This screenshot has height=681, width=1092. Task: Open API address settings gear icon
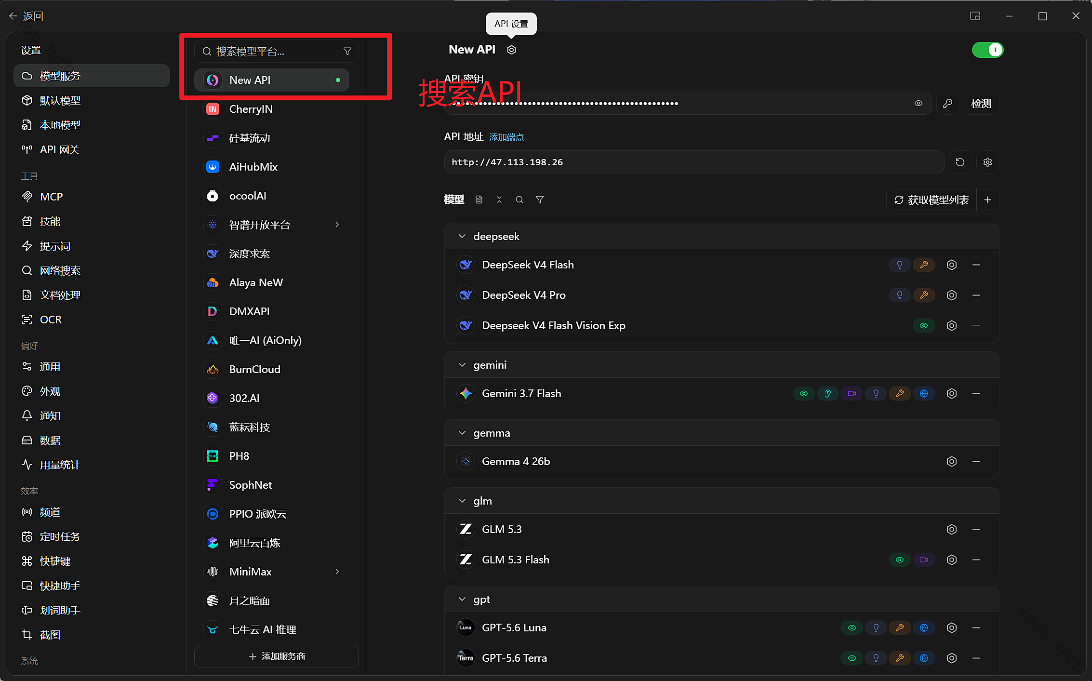pyautogui.click(x=987, y=162)
